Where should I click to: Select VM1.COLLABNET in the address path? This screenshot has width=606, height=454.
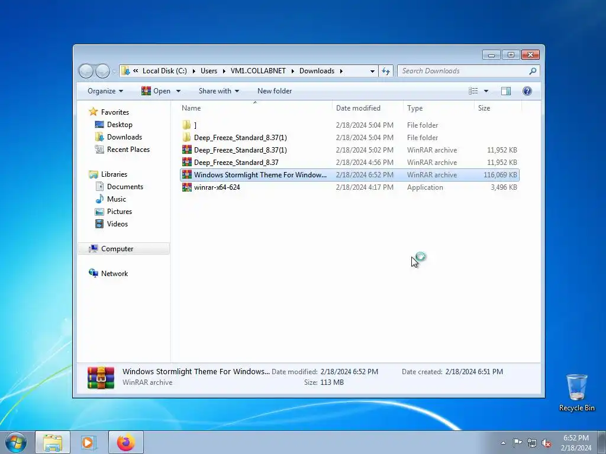[258, 71]
